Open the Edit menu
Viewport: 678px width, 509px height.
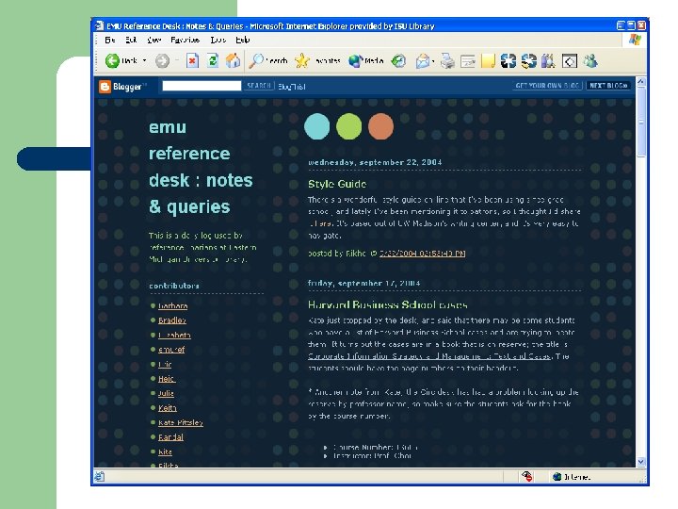coord(131,40)
